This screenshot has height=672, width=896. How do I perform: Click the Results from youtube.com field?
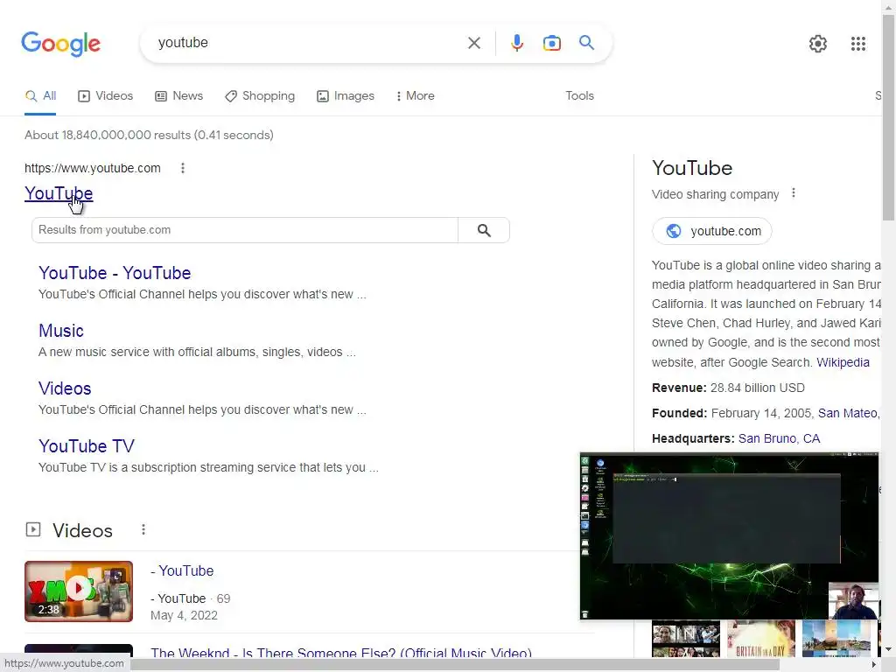pos(245,230)
